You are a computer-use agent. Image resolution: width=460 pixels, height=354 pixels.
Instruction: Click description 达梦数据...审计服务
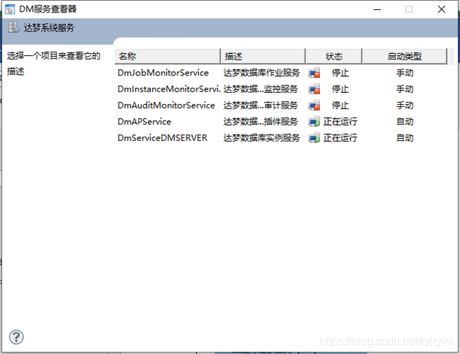[x=260, y=105]
